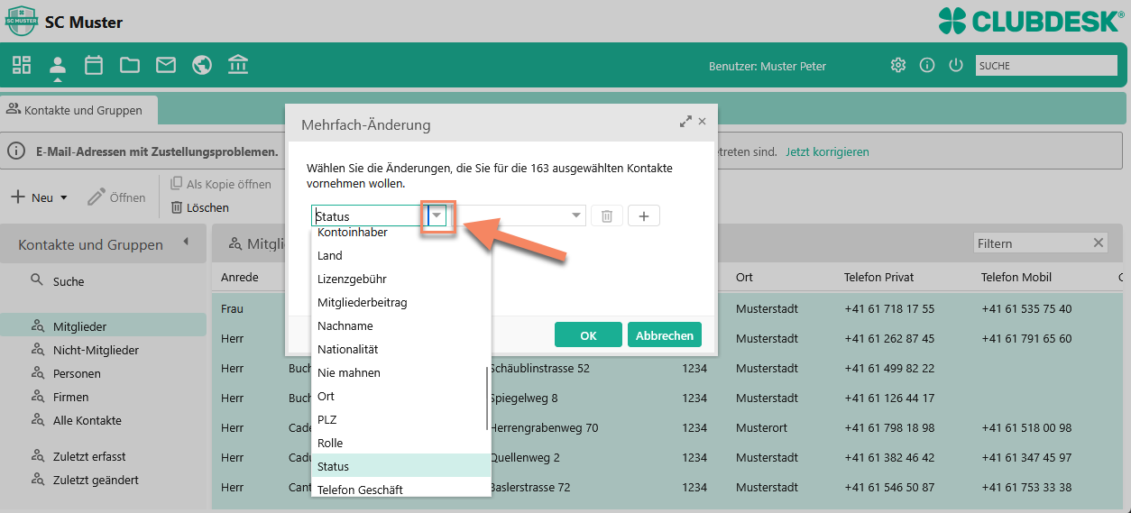Choose Nie mahnen option

pos(399,372)
